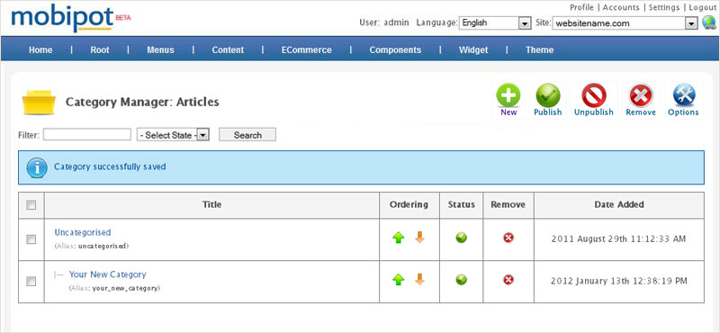
Task: Open the Language dropdown
Action: tap(495, 23)
